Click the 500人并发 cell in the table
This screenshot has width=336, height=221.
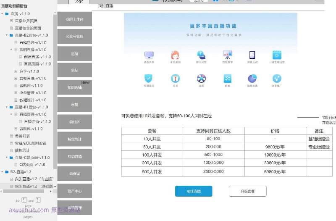coord(152,172)
